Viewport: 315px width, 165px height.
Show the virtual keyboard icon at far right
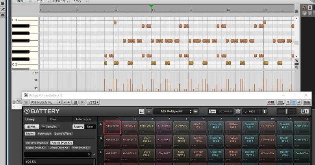coord(307,102)
